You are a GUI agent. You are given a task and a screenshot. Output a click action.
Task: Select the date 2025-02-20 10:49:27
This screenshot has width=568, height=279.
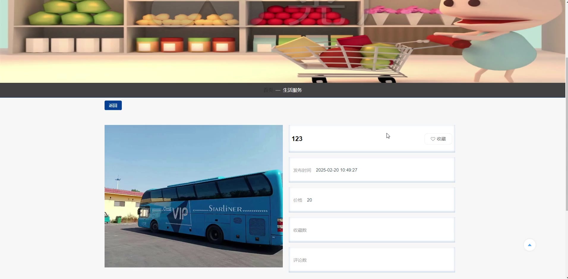click(x=337, y=170)
